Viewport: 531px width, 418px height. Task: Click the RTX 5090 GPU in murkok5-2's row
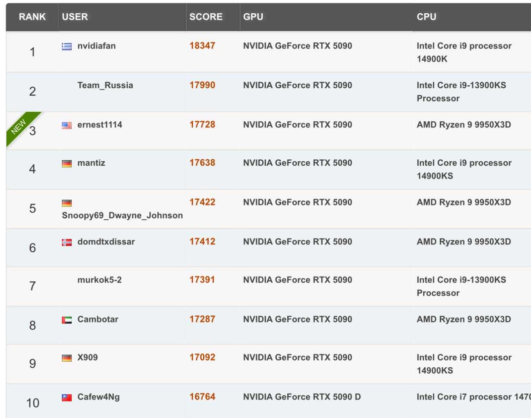tap(298, 280)
